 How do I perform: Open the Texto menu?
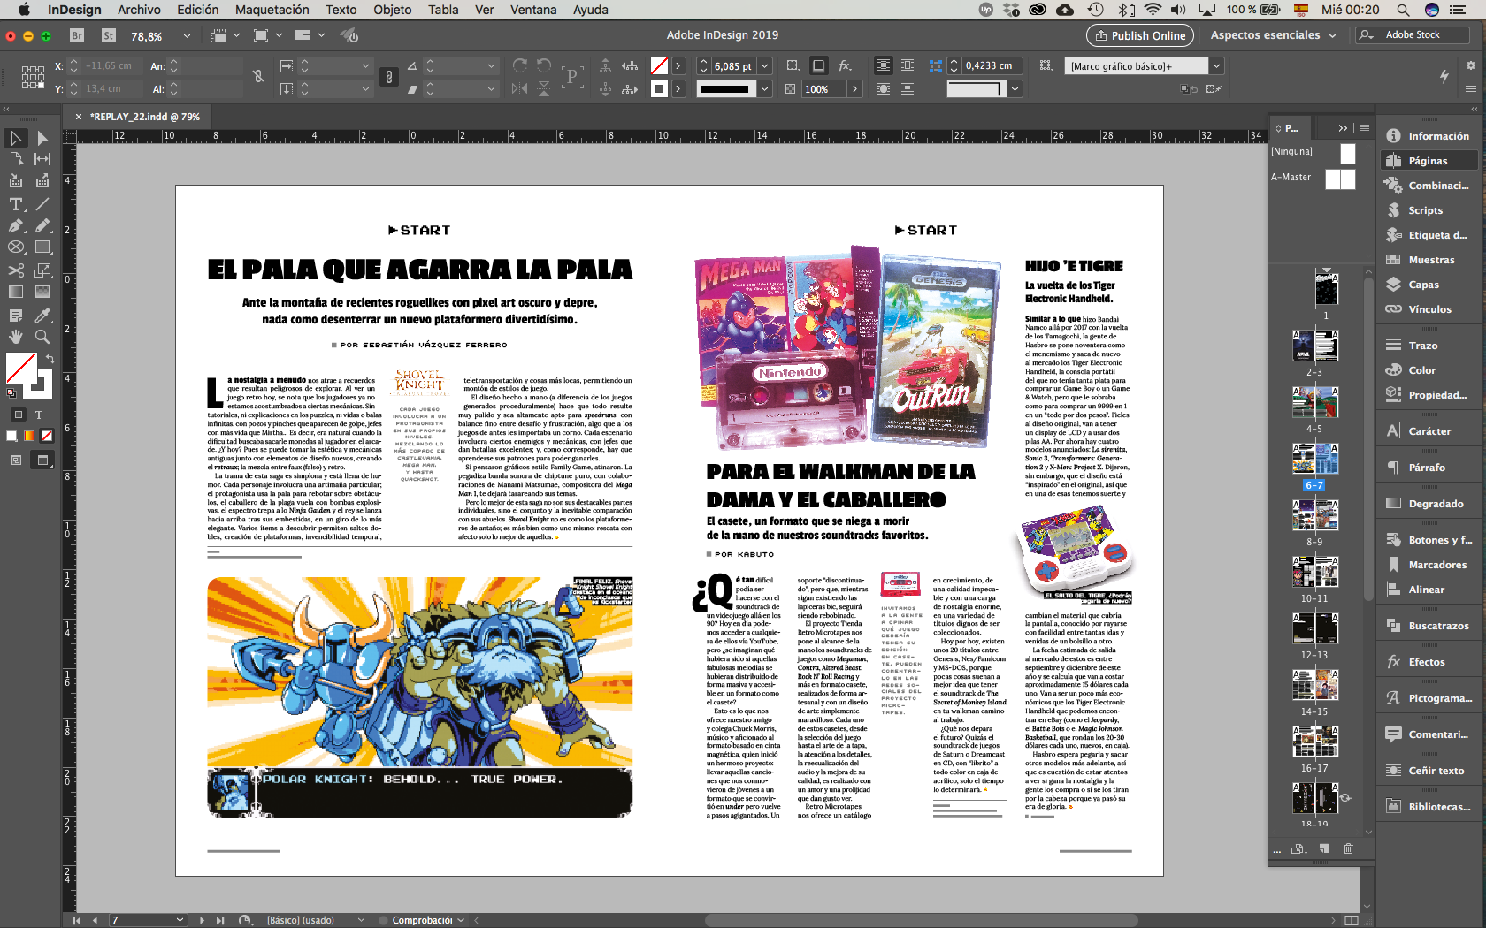(x=341, y=10)
